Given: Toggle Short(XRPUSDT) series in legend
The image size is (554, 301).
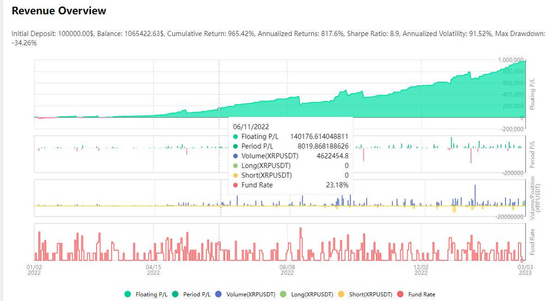Looking at the screenshot, I should pyautogui.click(x=365, y=294).
